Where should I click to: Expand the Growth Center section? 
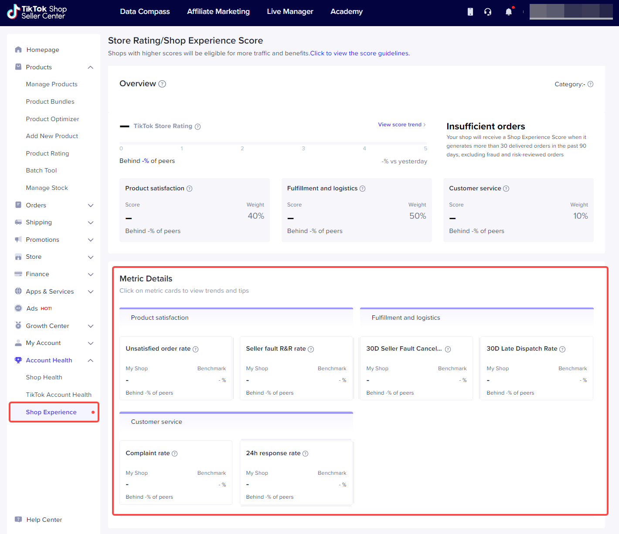tap(91, 326)
